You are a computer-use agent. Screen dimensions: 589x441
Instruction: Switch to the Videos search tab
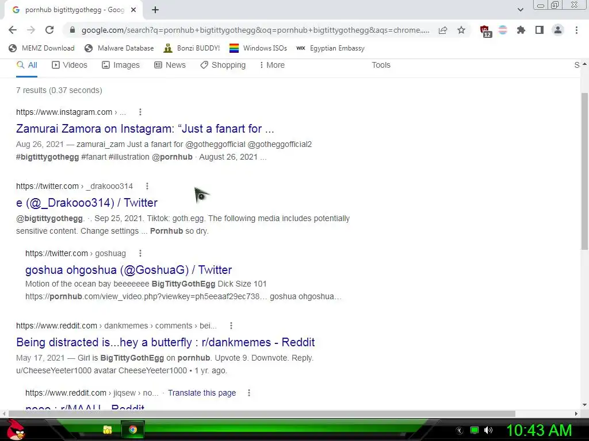(70, 65)
